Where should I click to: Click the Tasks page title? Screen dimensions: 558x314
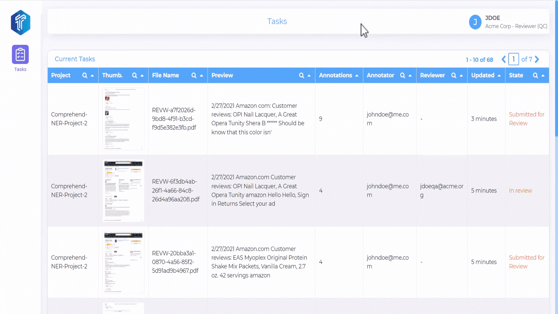(x=277, y=21)
